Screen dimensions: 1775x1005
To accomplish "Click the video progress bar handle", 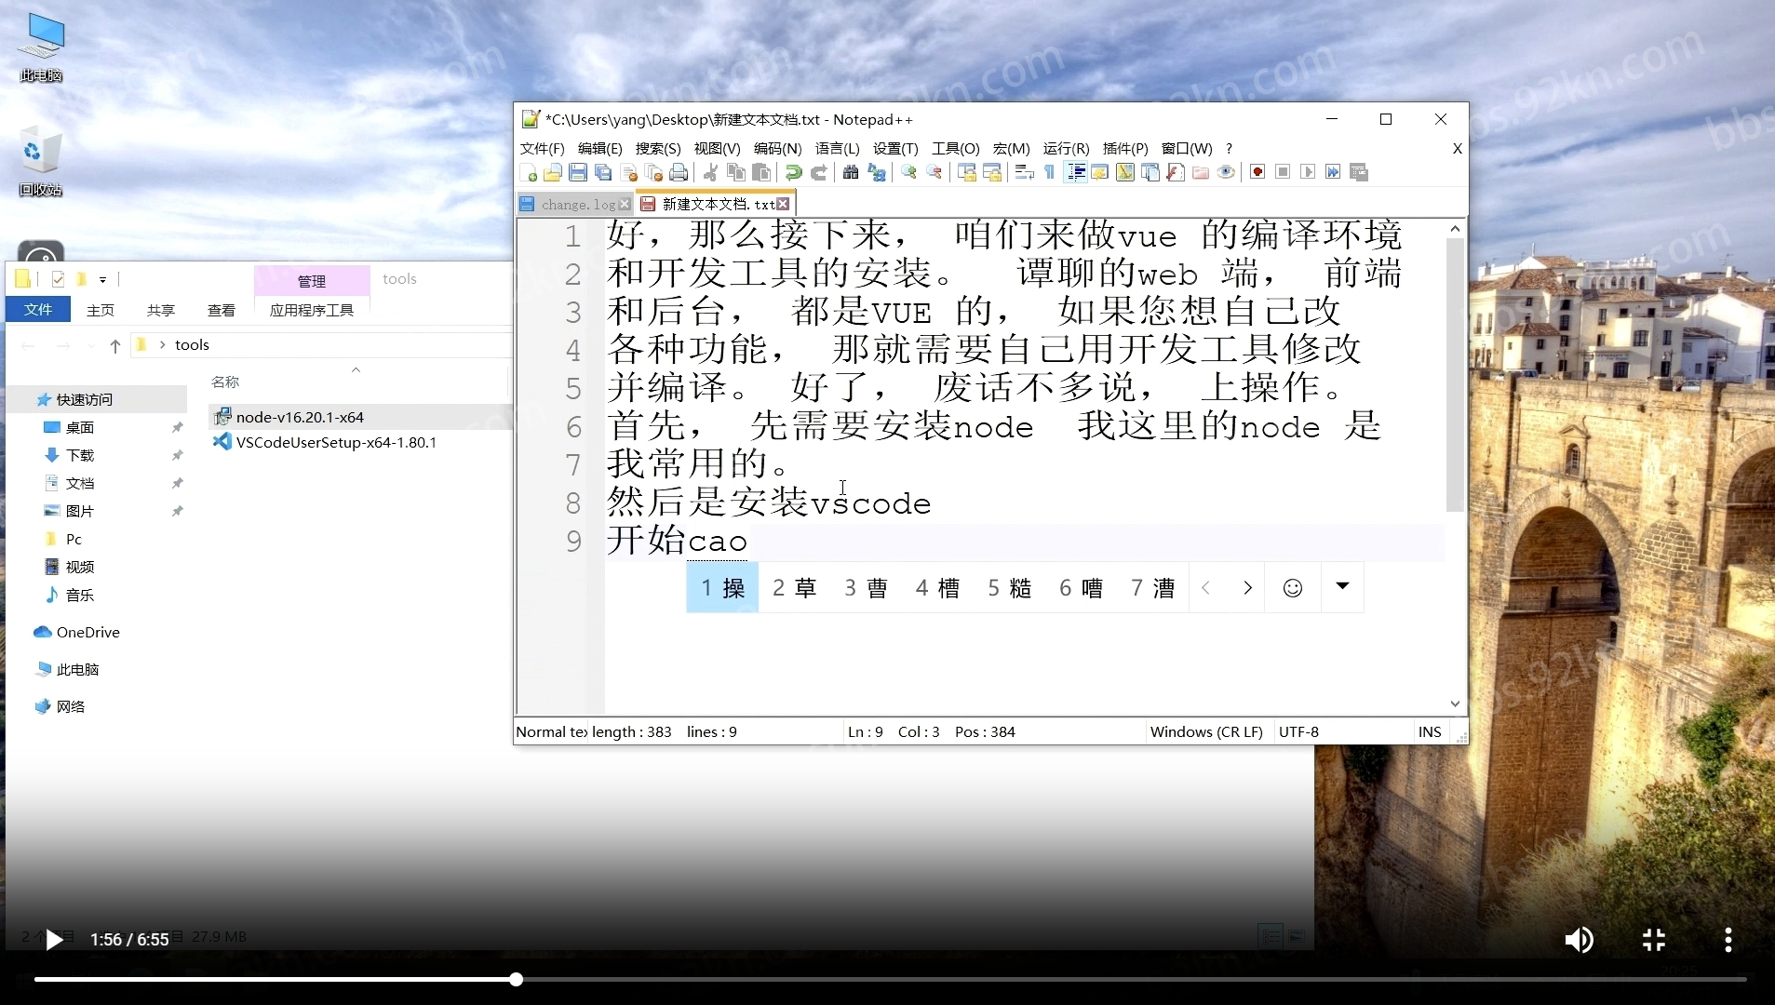I will pos(516,979).
